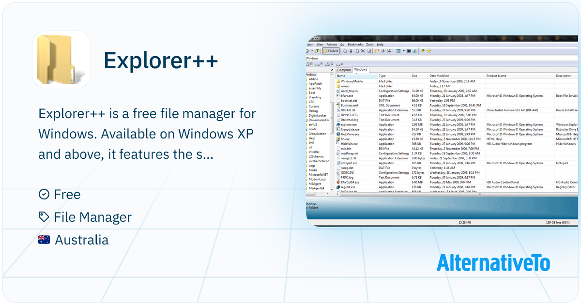
Task: Sort by the Product Name column header
Action: pyautogui.click(x=520, y=76)
